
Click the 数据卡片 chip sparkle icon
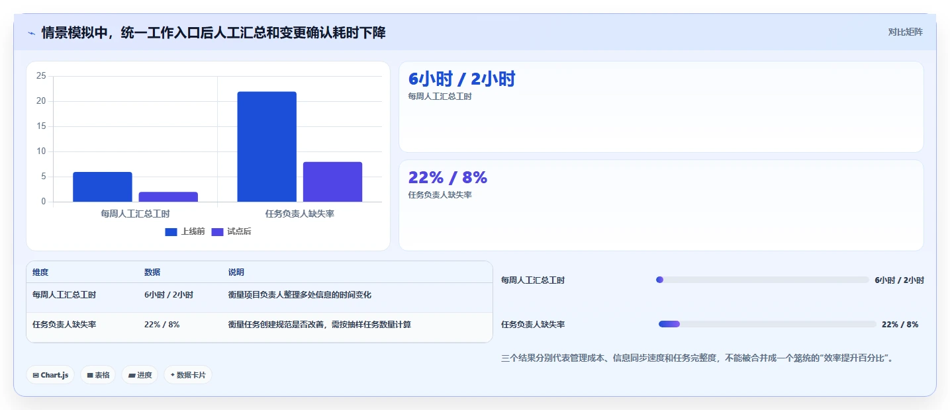pyautogui.click(x=173, y=375)
